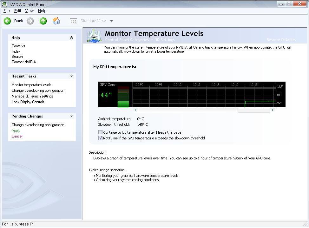Viewport: 309px width, 228px height.
Task: Maximize the NVIDIA Control Panel window
Action: tap(289, 4)
